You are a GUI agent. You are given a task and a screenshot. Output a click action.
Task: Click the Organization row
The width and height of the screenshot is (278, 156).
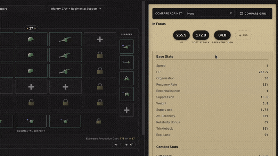(x=212, y=78)
